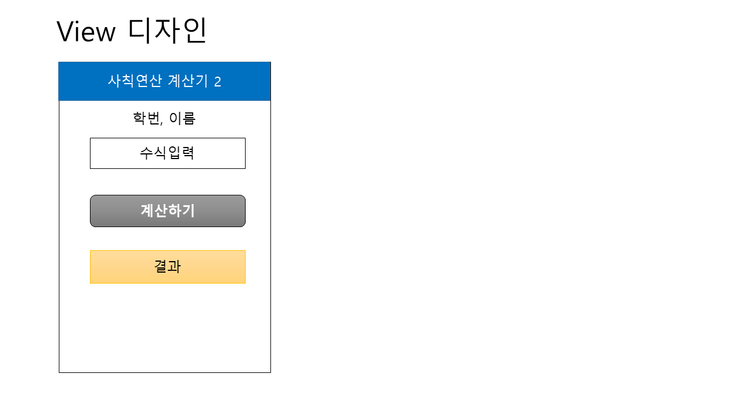Click the blue header left of its title text
This screenshot has height=415, width=738.
tap(81, 81)
